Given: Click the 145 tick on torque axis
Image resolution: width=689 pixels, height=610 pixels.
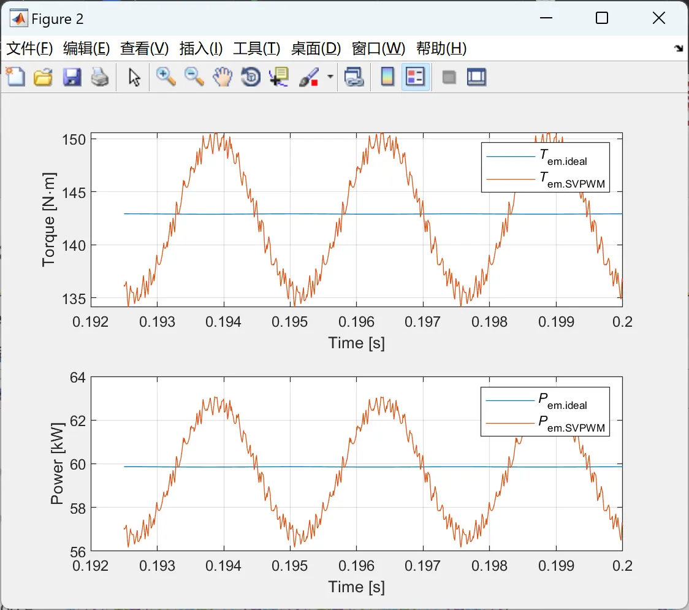Looking at the screenshot, I should tap(74, 193).
